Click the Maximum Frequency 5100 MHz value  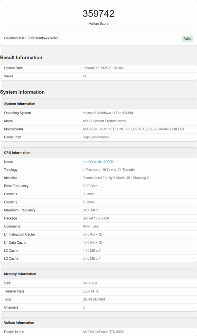tap(90, 210)
